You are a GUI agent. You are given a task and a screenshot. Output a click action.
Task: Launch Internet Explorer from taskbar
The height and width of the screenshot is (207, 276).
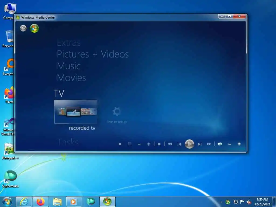pyautogui.click(x=24, y=202)
